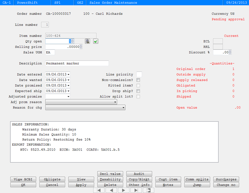Click the Jump button
The width and height of the screenshot is (249, 193).
click(197, 185)
